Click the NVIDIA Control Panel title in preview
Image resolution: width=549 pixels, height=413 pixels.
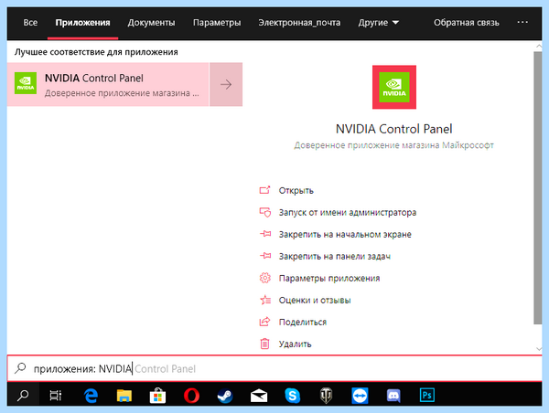(393, 129)
